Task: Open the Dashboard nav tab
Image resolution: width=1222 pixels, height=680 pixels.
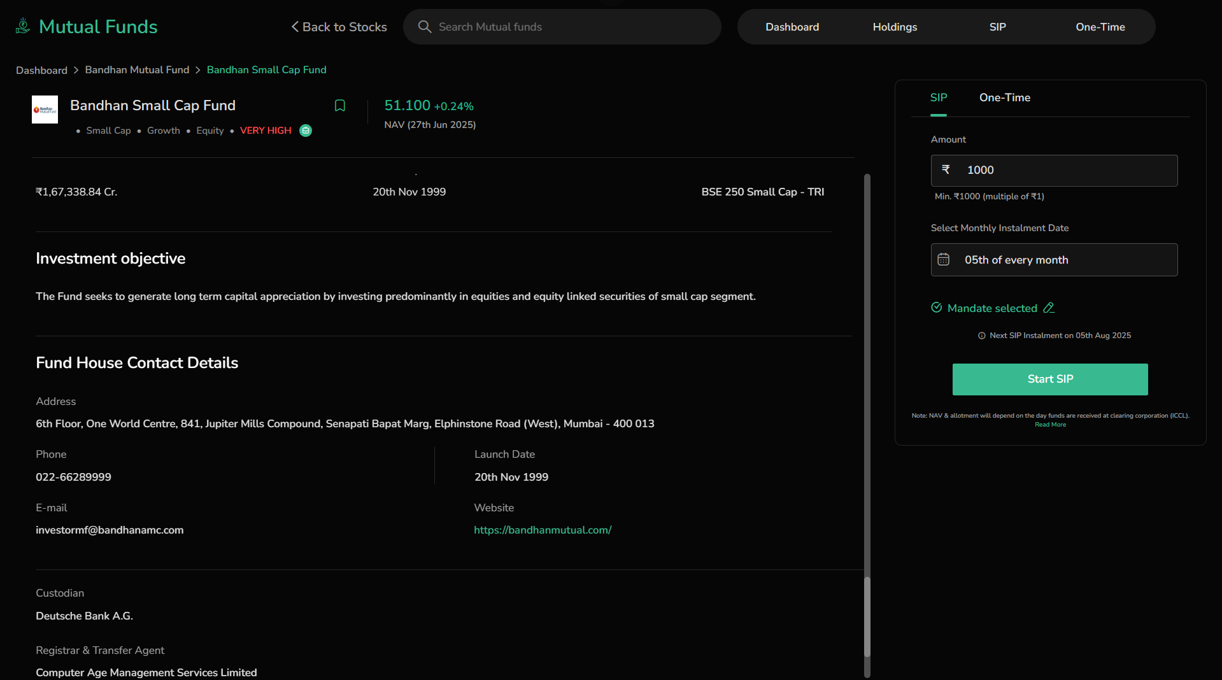Action: [x=792, y=27]
